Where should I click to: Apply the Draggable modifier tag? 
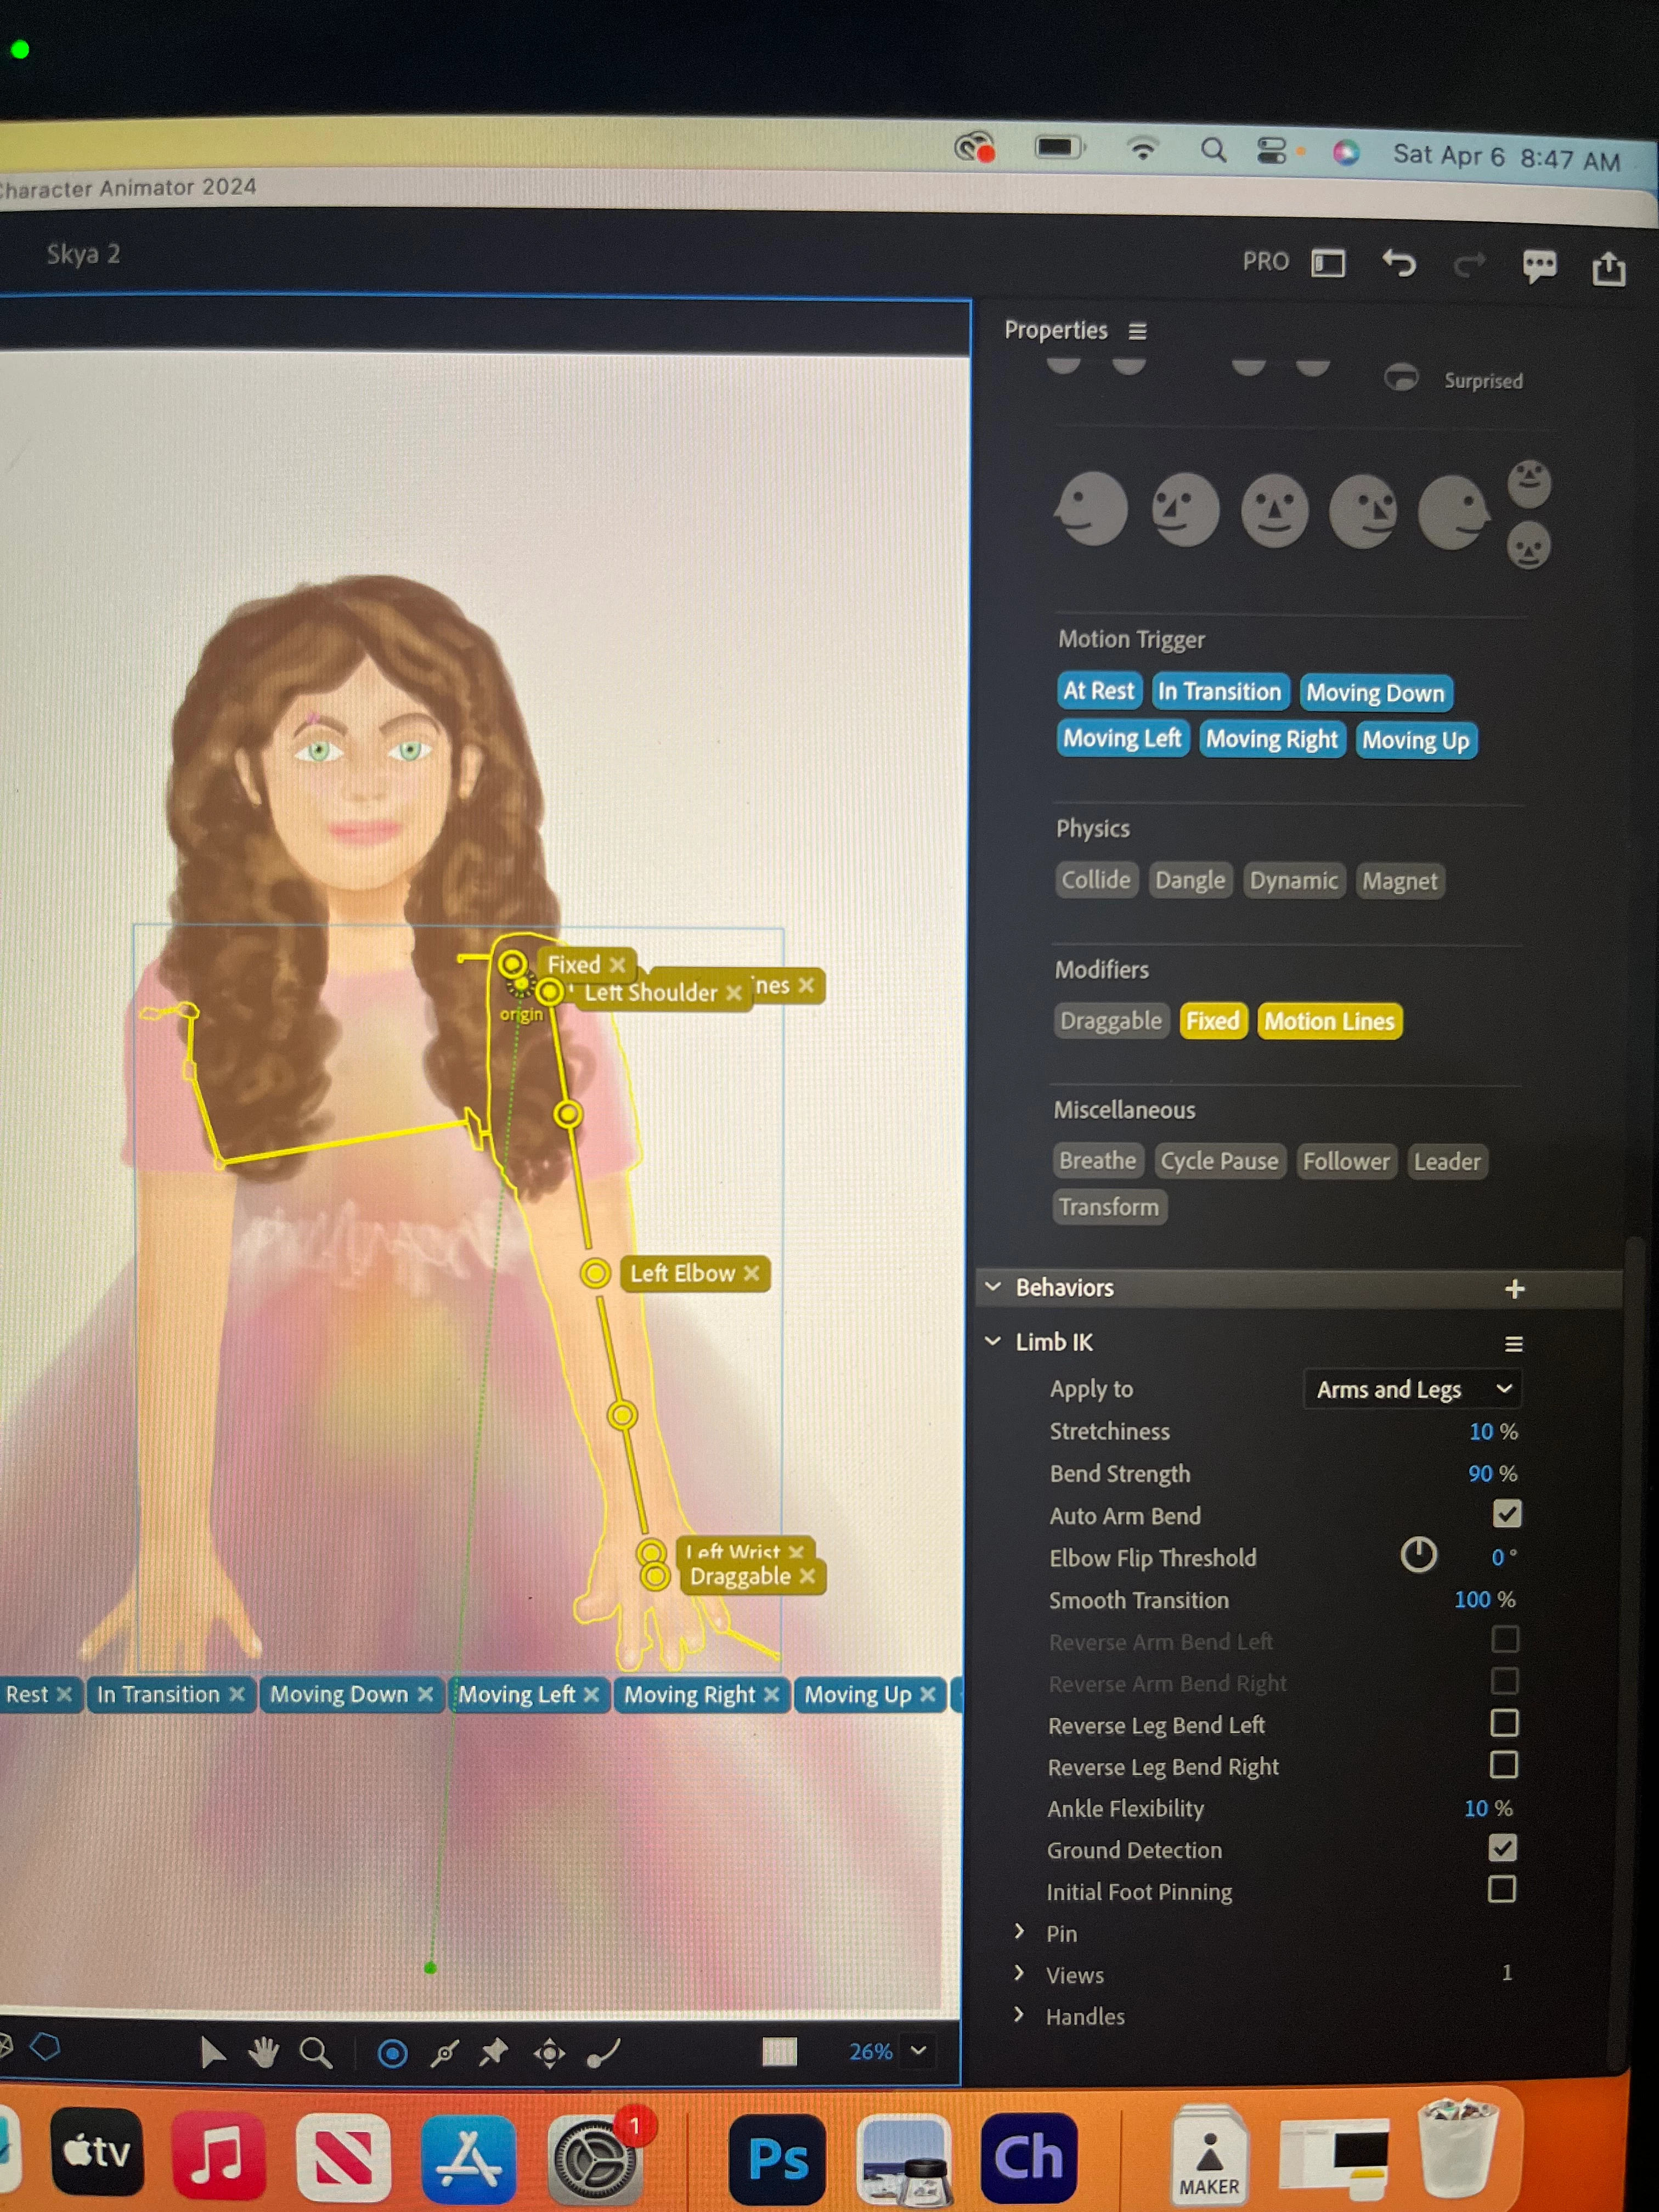coord(1110,1021)
